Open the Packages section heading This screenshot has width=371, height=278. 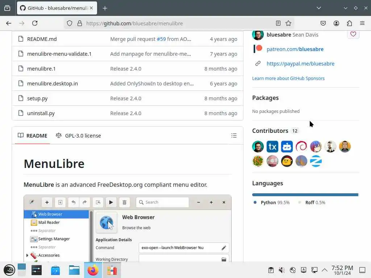point(265,98)
